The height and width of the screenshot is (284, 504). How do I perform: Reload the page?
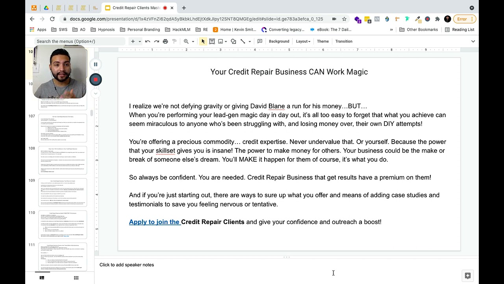52,19
